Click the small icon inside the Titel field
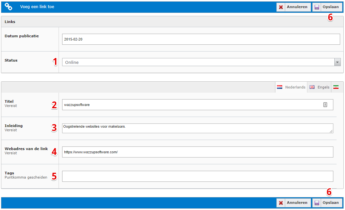 click(x=325, y=105)
